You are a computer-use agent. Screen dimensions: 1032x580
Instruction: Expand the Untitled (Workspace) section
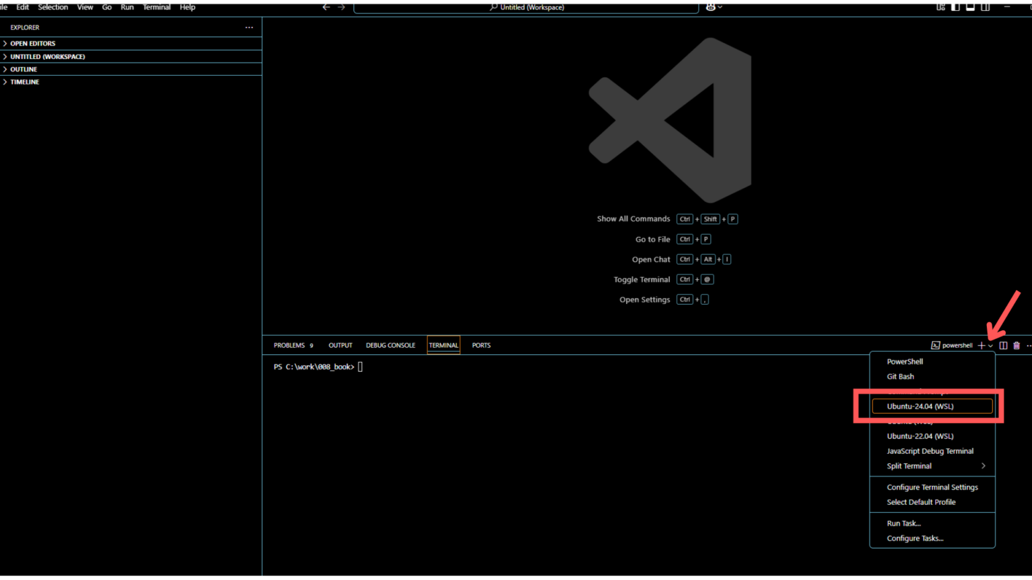(x=131, y=56)
